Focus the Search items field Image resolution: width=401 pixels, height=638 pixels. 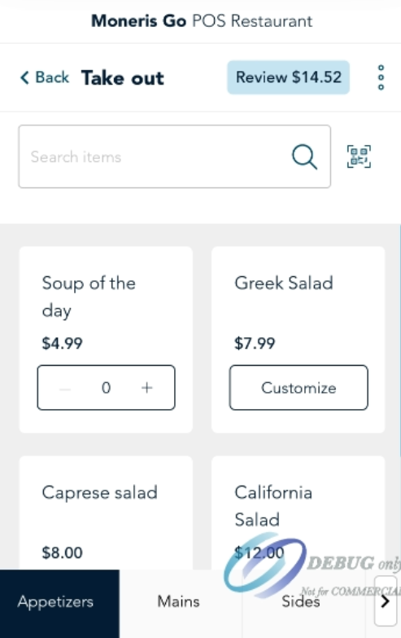click(174, 156)
